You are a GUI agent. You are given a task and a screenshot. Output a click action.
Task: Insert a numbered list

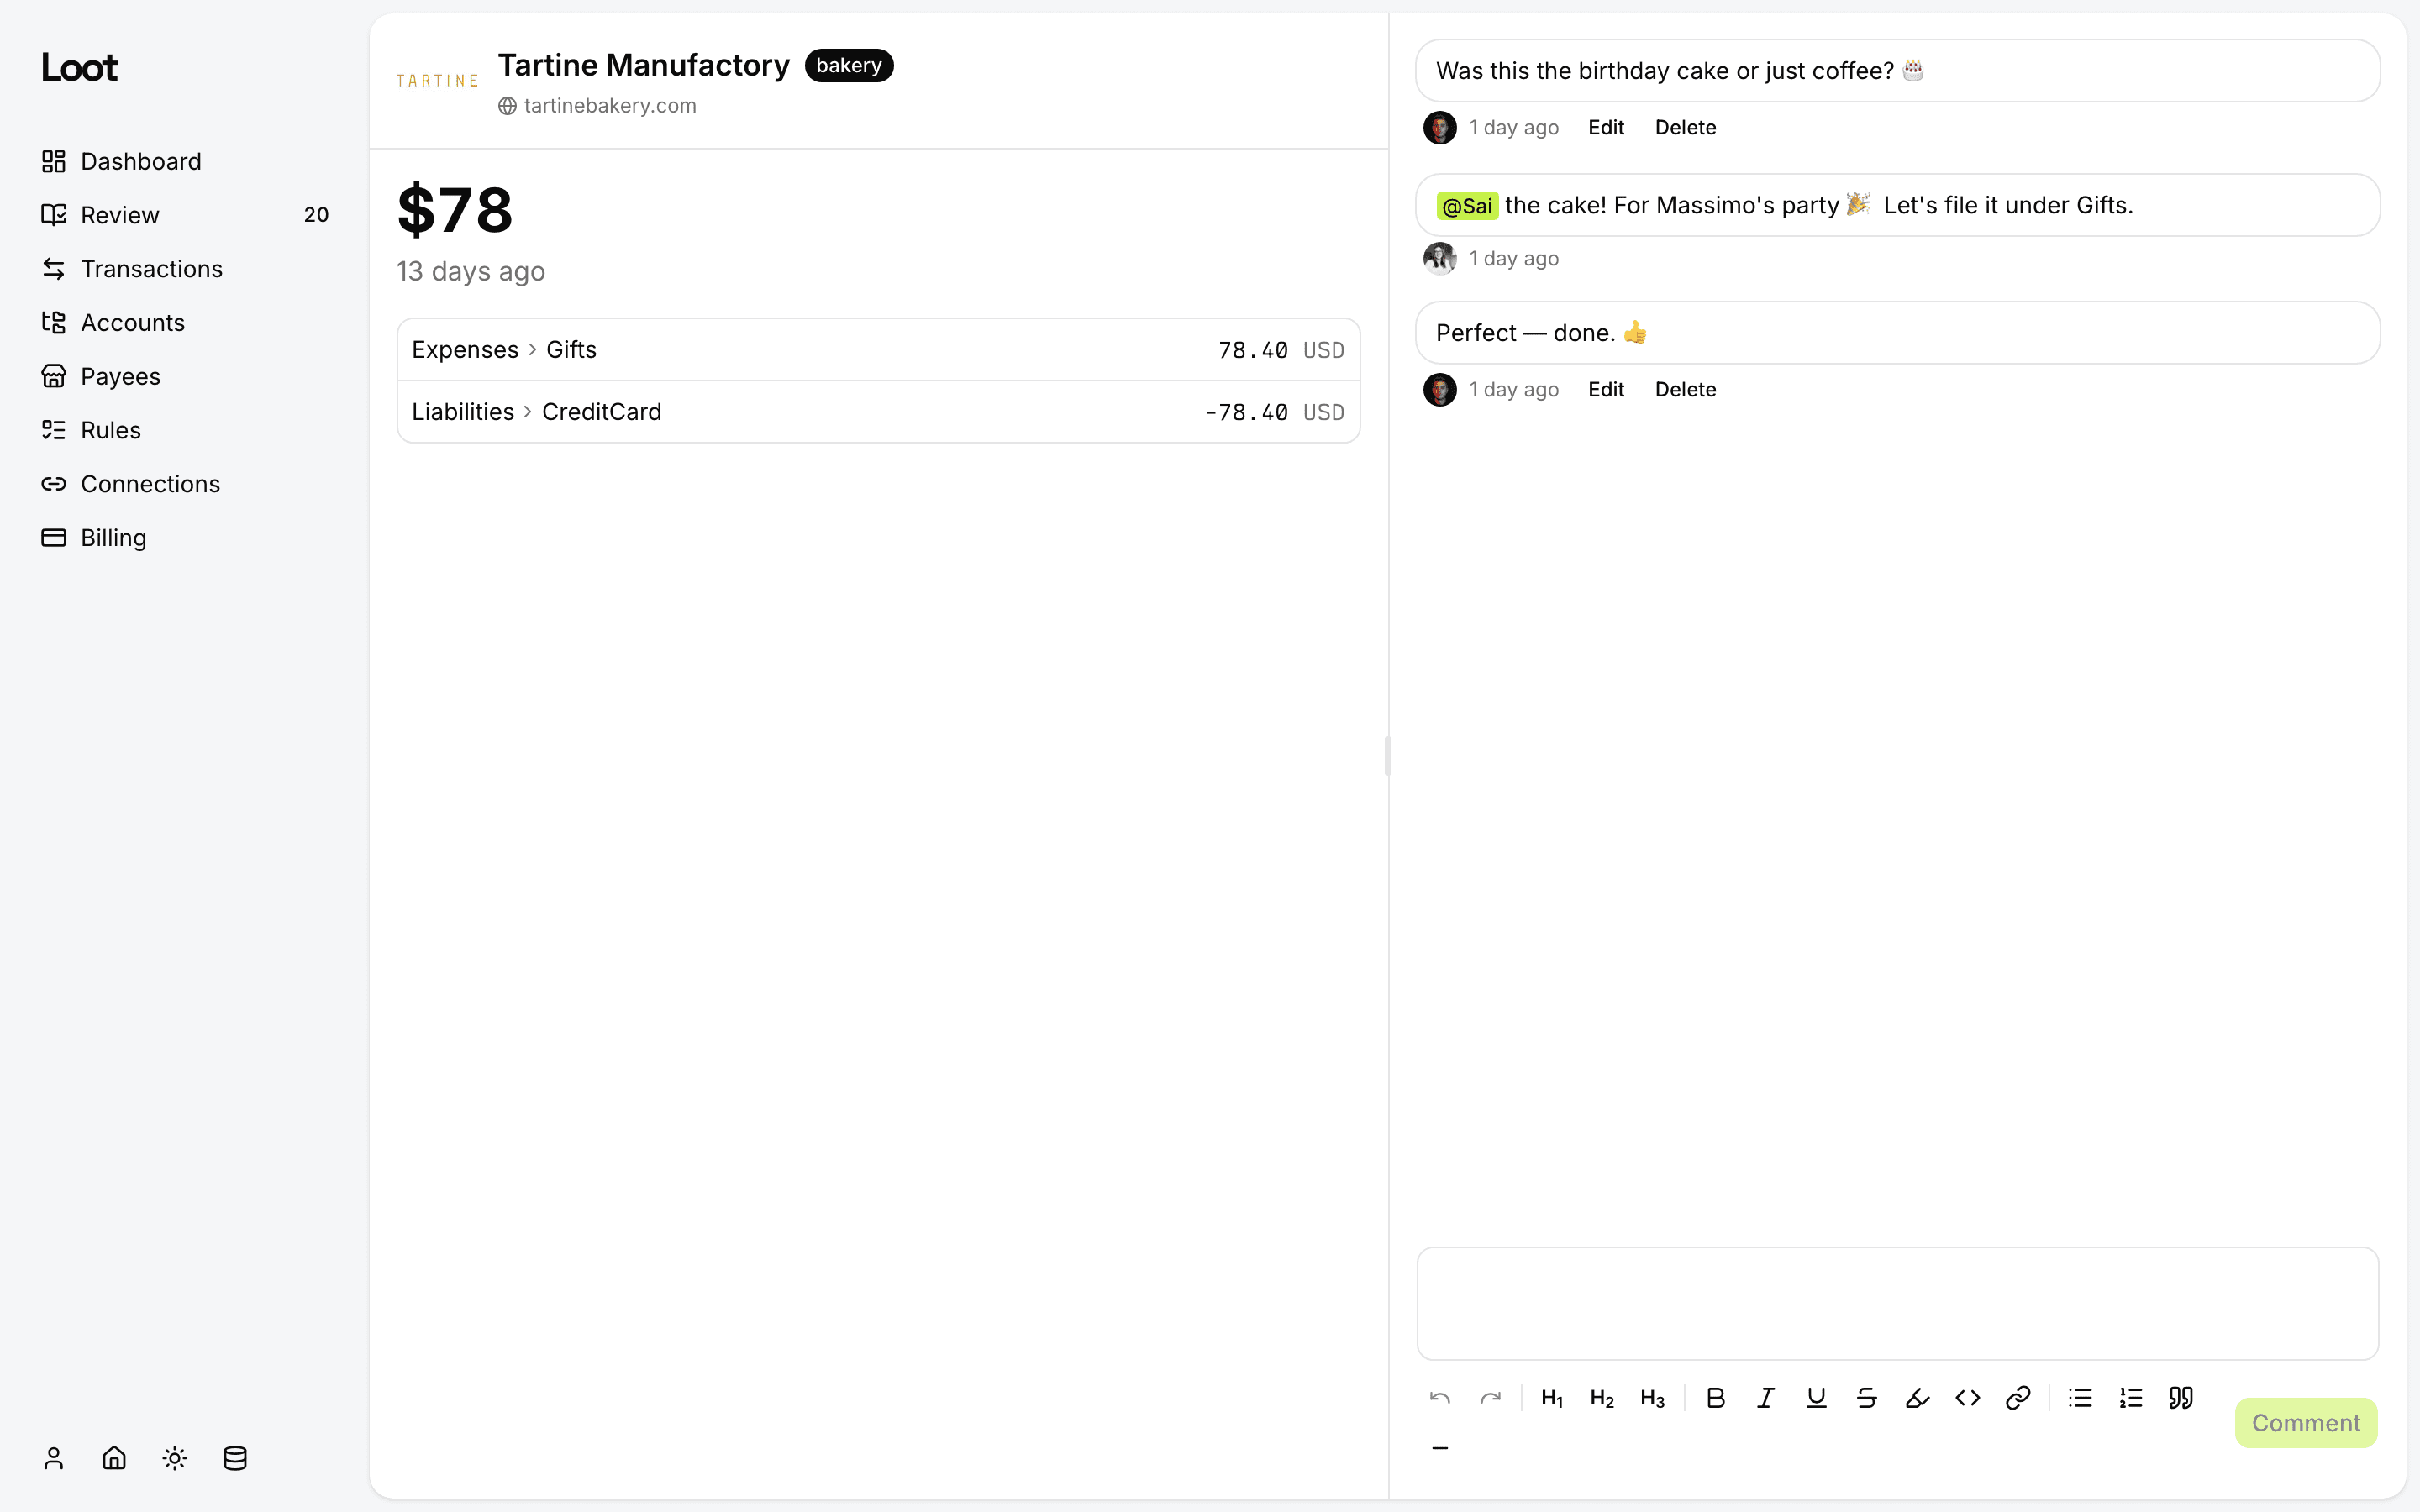(2131, 1398)
